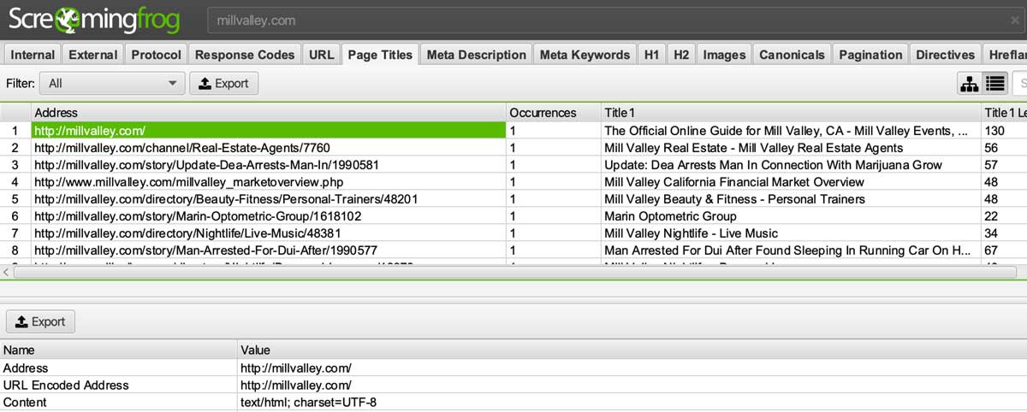Go to the Canonicals tab
Viewport: 1027px width, 412px height.
tap(792, 55)
